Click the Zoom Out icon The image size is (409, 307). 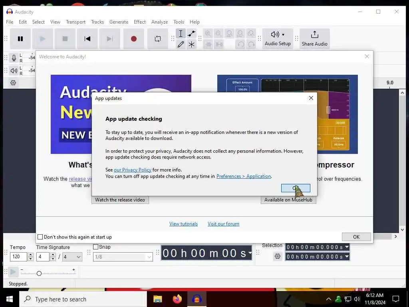(x=218, y=34)
